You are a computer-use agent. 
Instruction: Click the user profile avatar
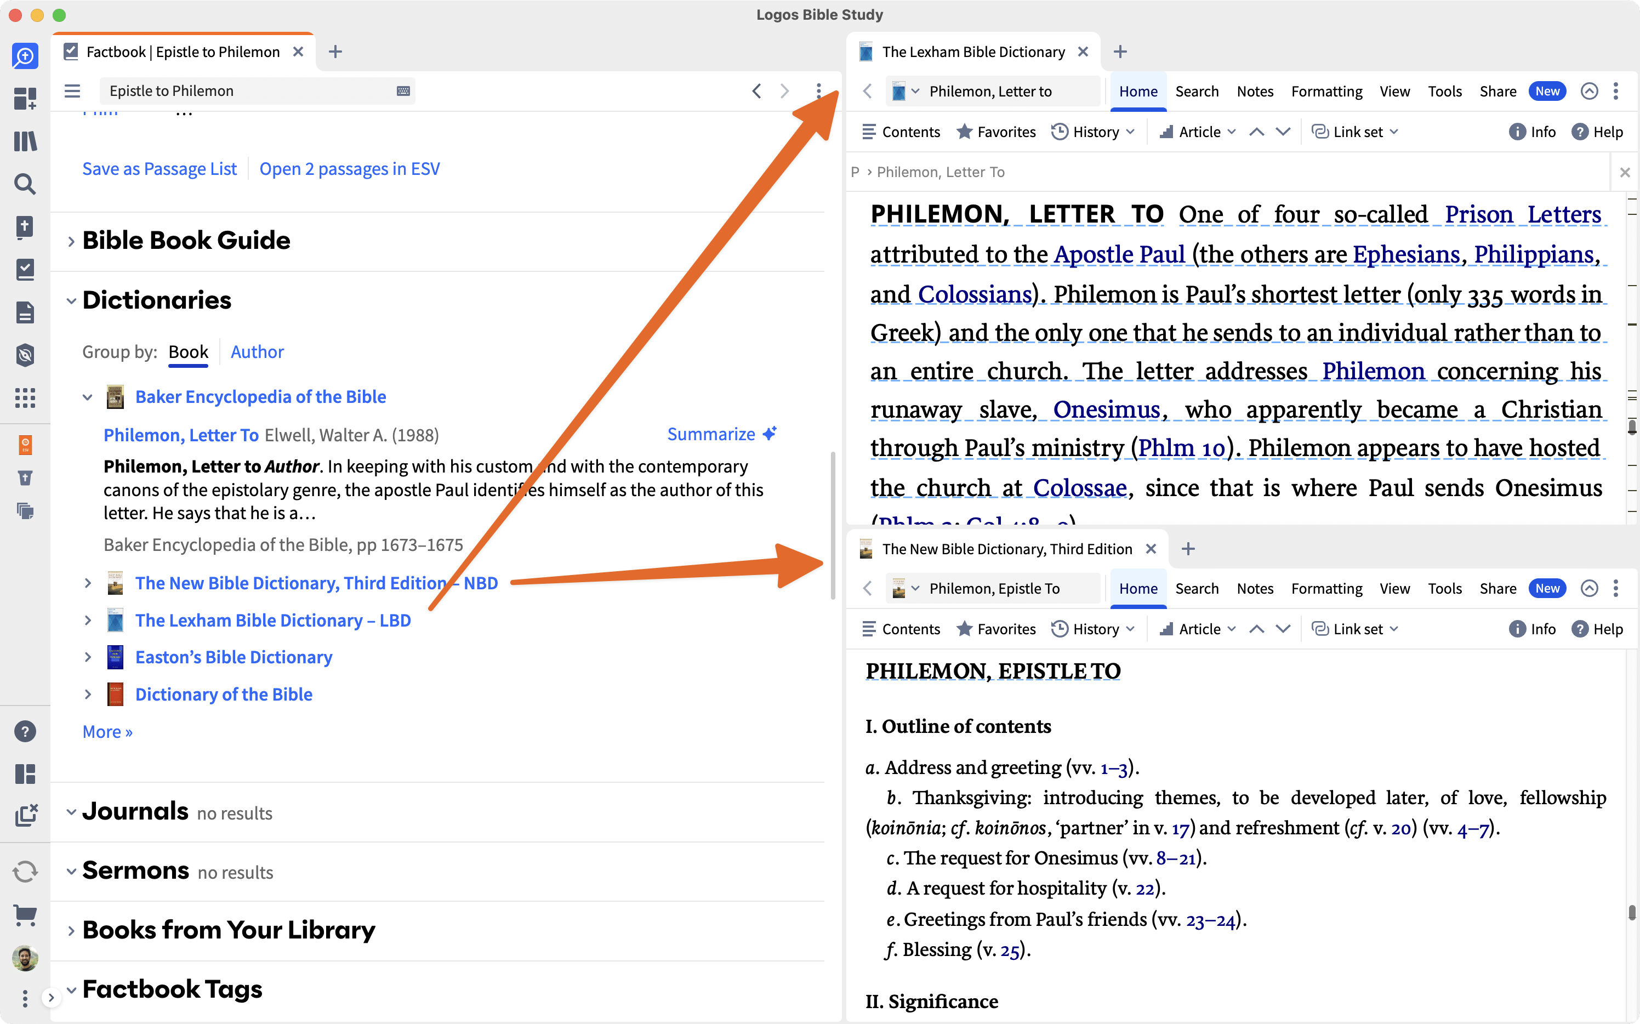click(25, 958)
